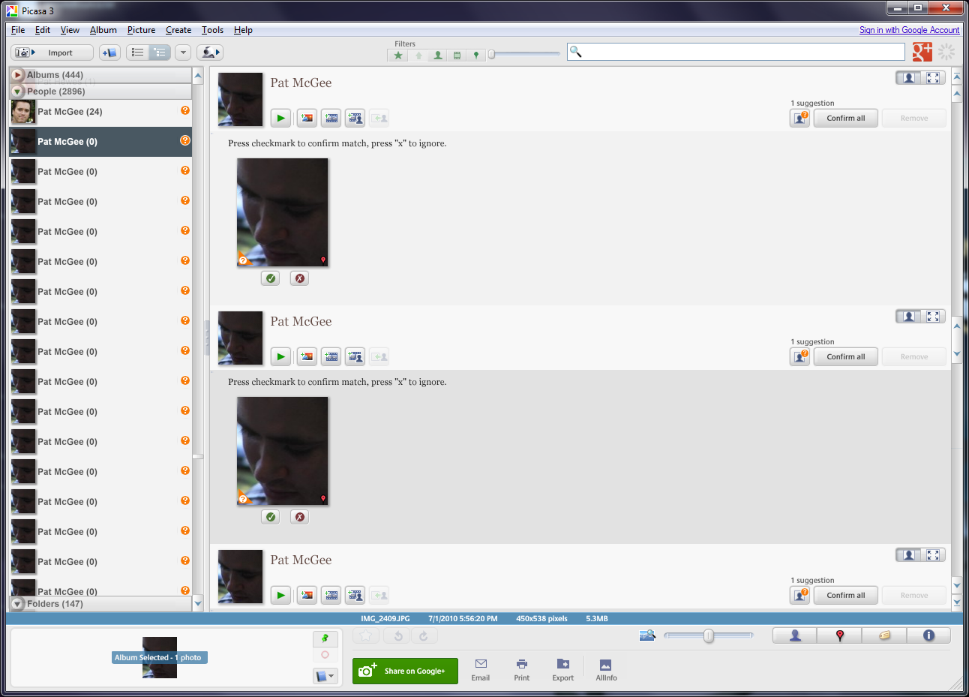The width and height of the screenshot is (969, 697).
Task: Switch library to flat list view
Action: (138, 53)
